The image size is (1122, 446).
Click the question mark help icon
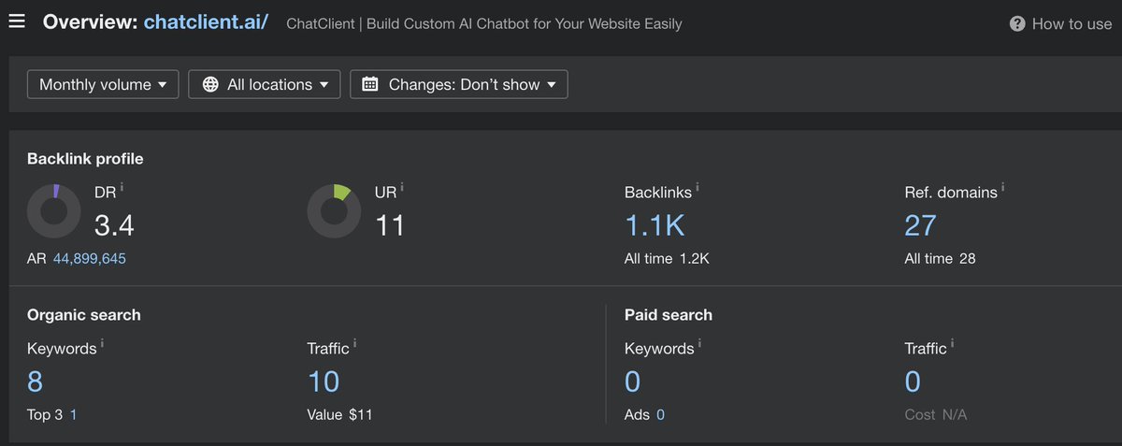(x=1017, y=23)
